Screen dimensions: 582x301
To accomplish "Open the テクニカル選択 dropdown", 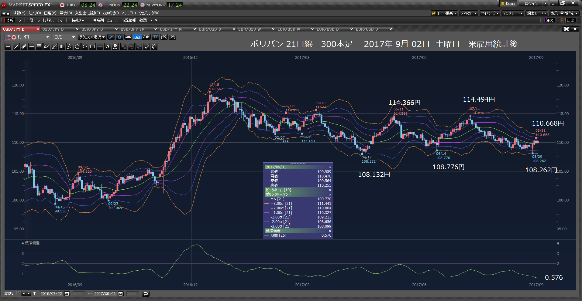I will (92, 37).
